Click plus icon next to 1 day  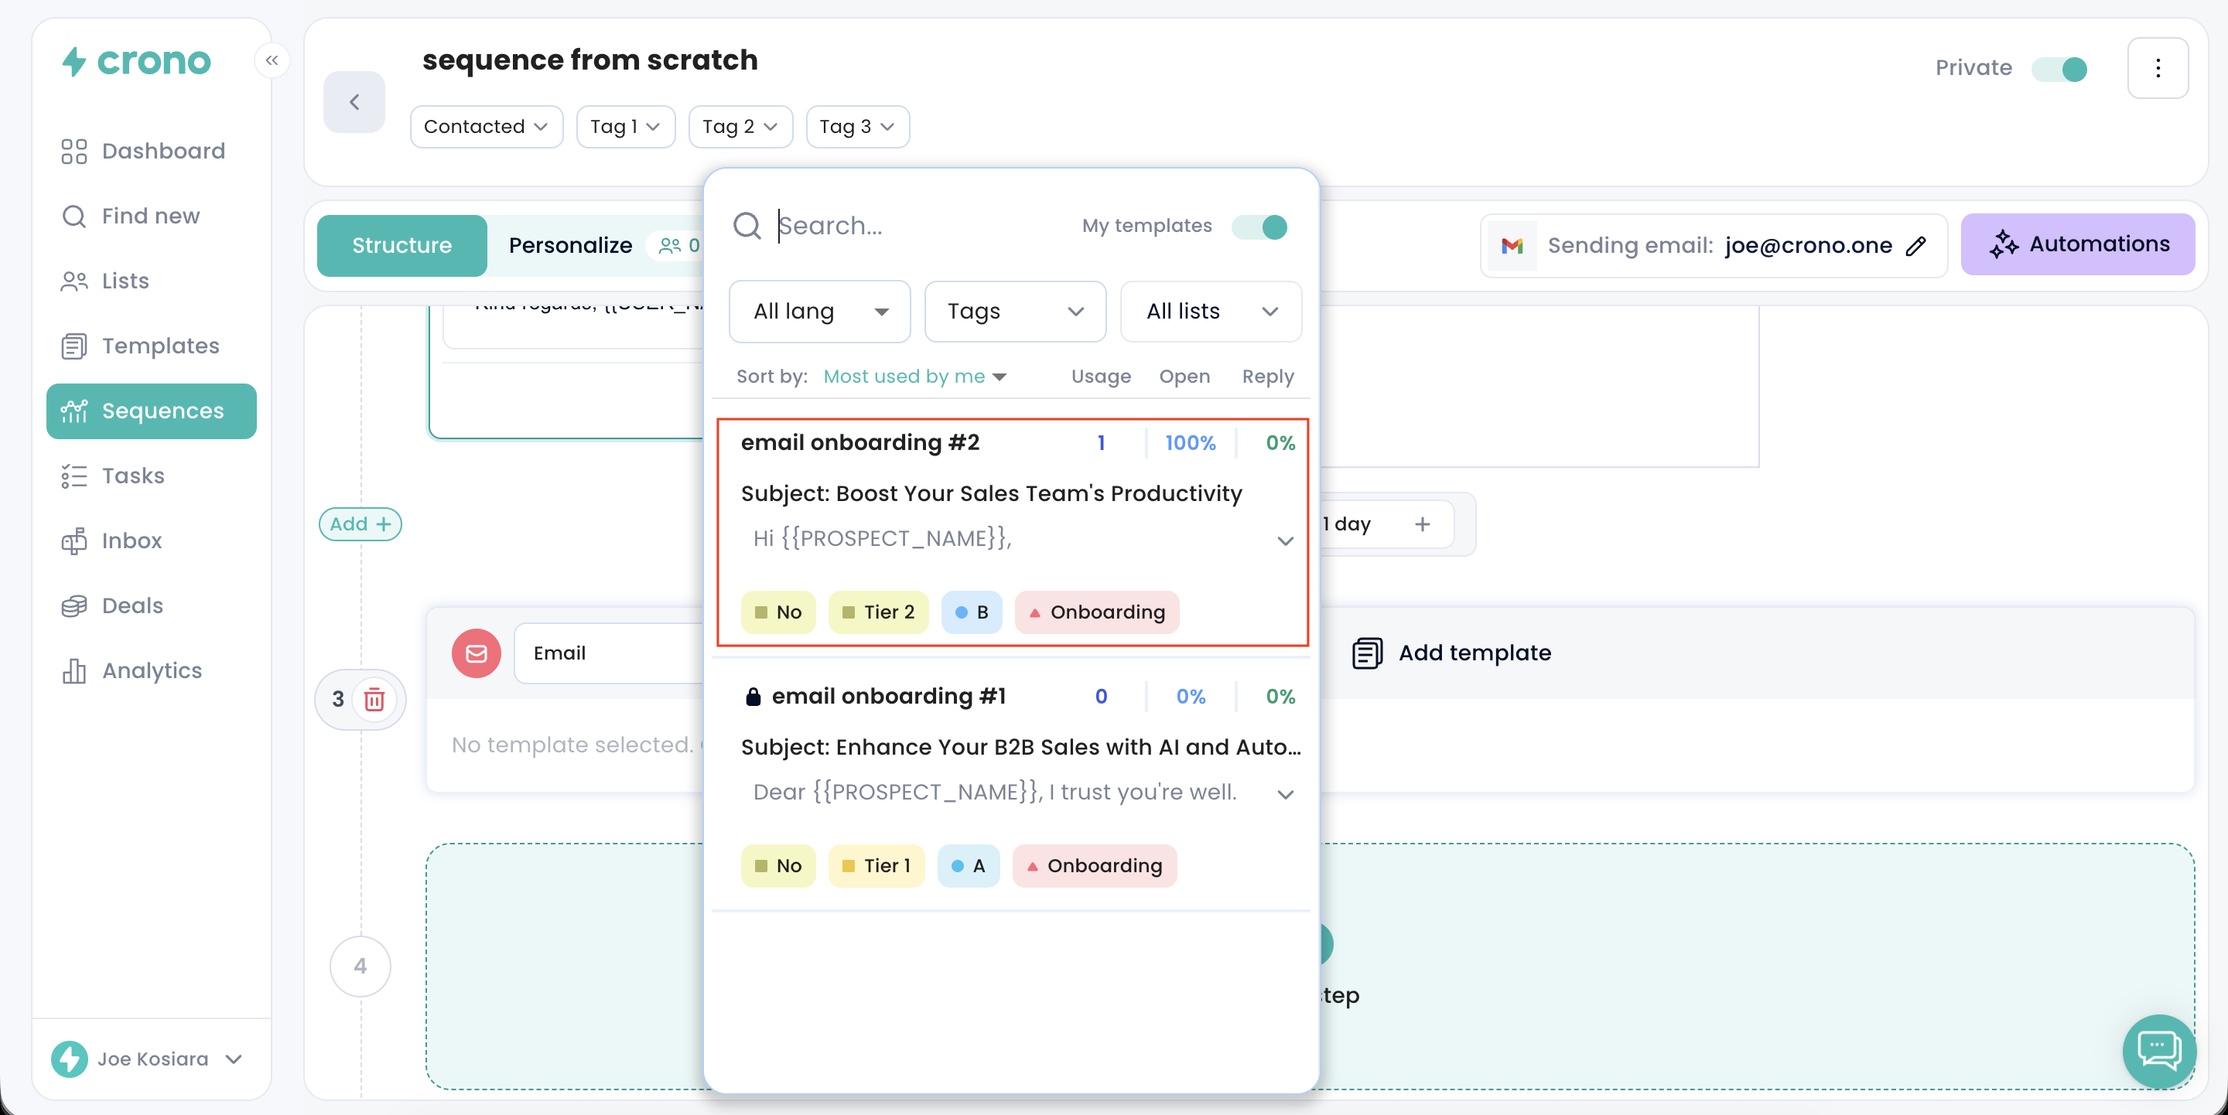click(x=1422, y=523)
